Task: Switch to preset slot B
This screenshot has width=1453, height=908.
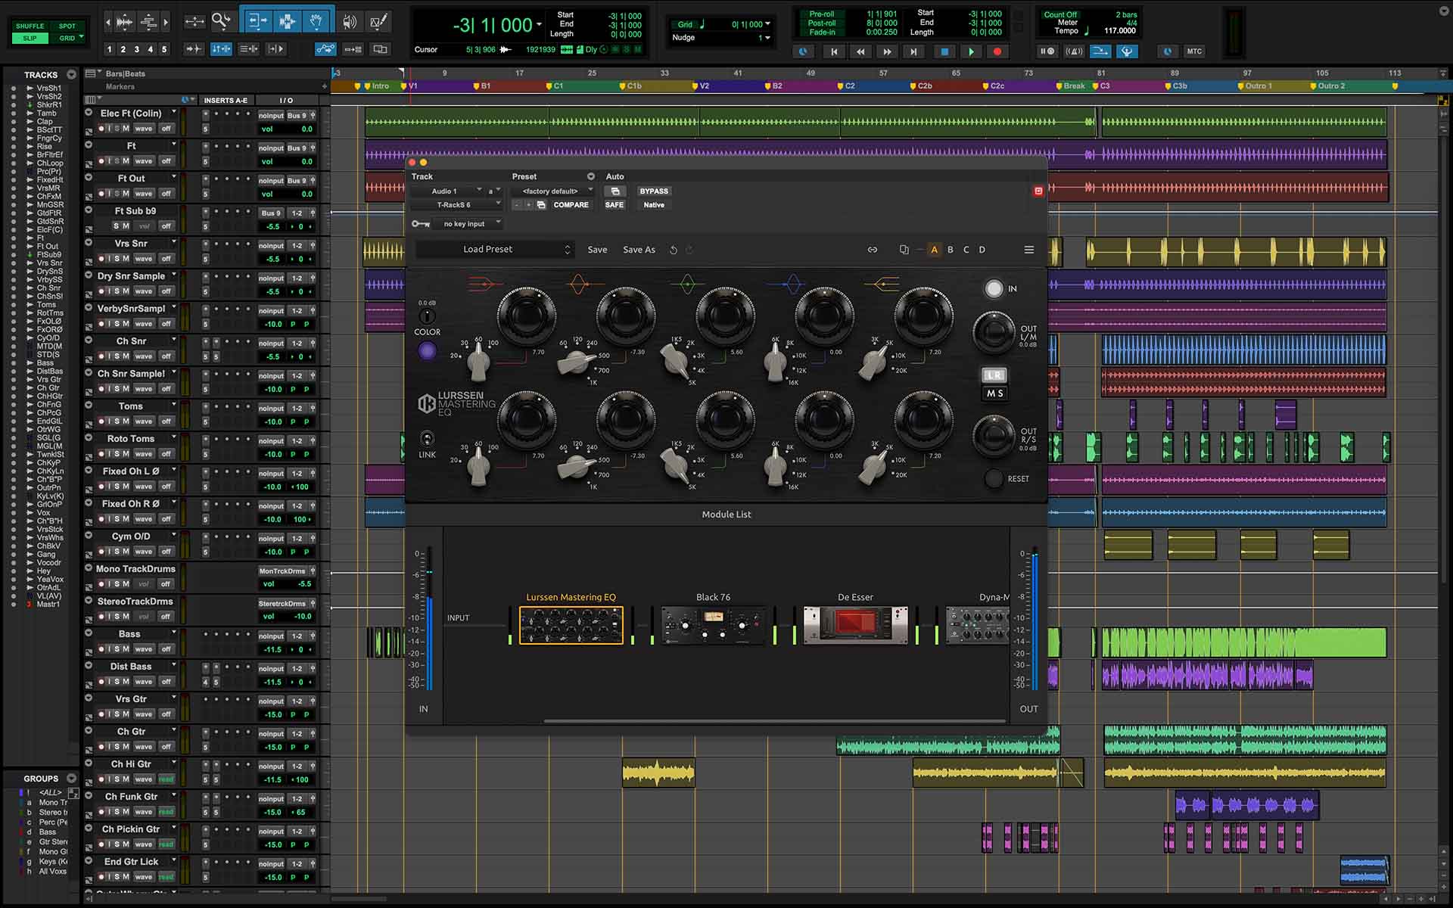Action: click(951, 249)
